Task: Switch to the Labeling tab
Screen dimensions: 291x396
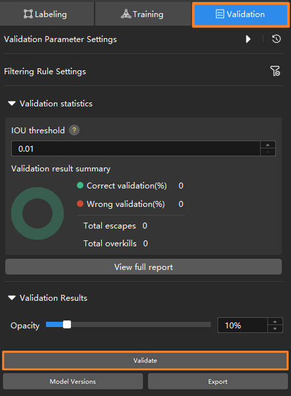Action: (47, 14)
